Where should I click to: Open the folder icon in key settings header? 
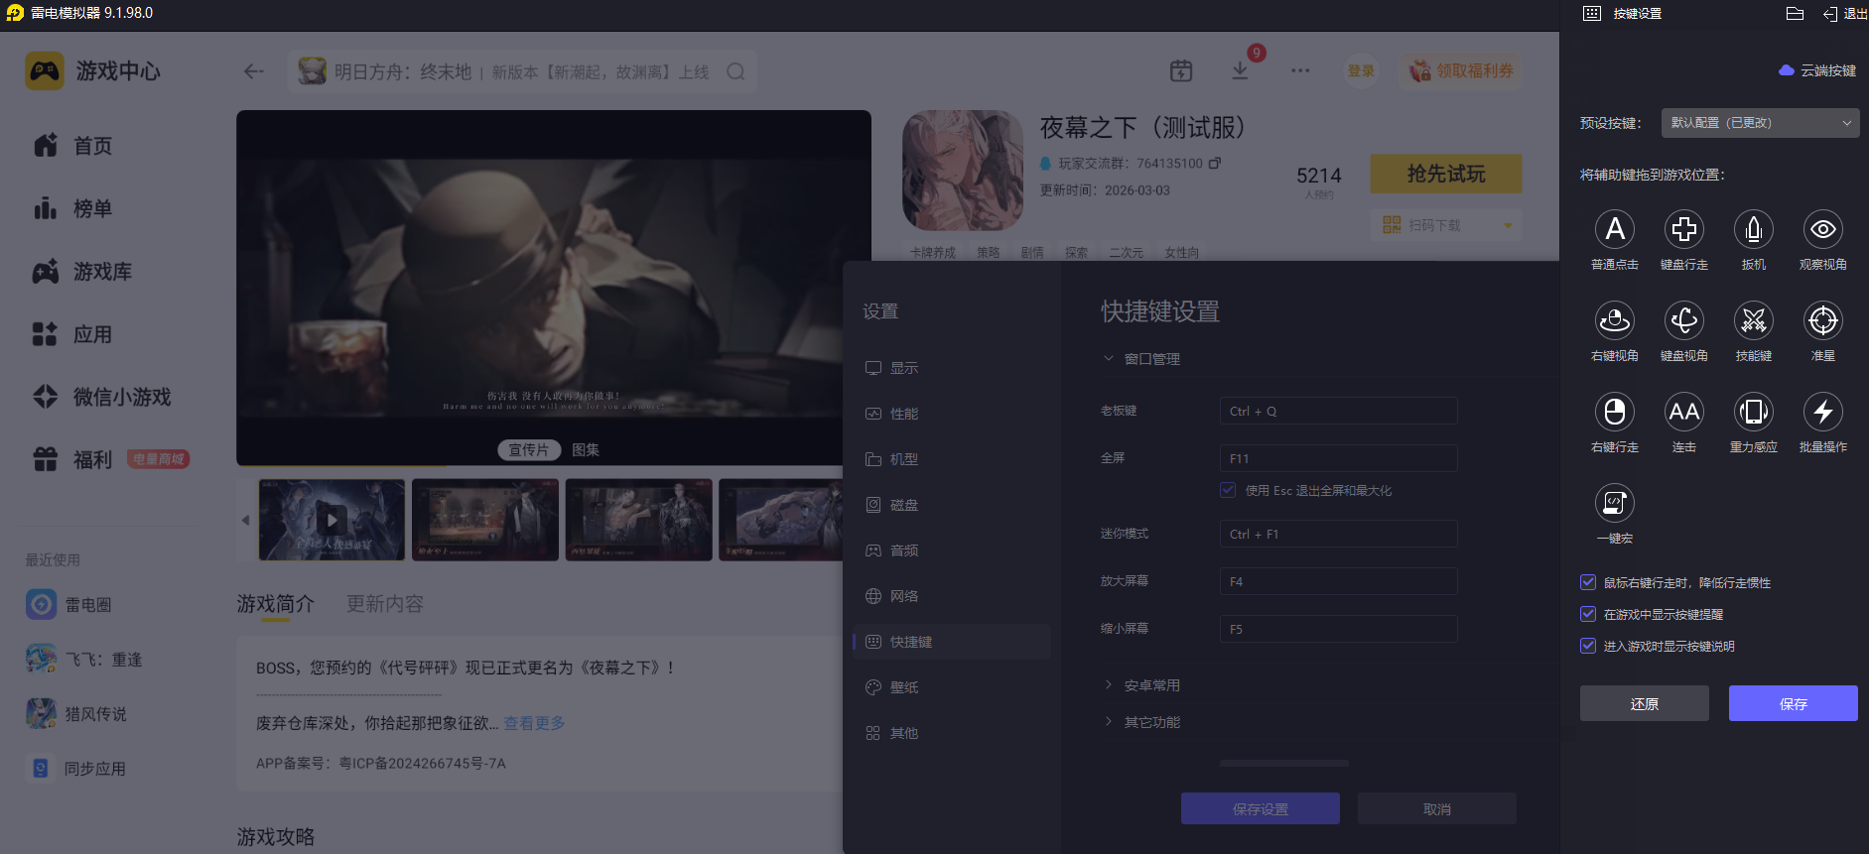tap(1795, 14)
